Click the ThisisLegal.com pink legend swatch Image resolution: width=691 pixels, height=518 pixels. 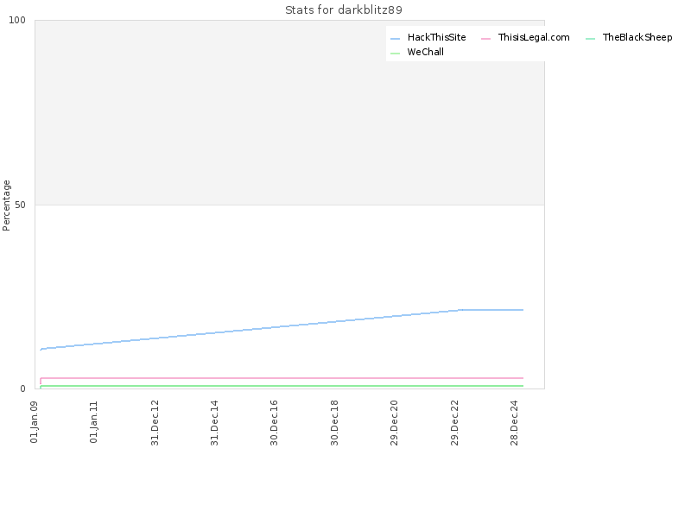click(485, 39)
